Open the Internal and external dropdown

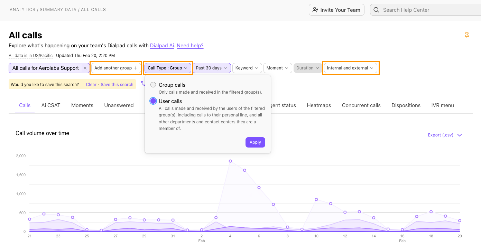tap(351, 68)
